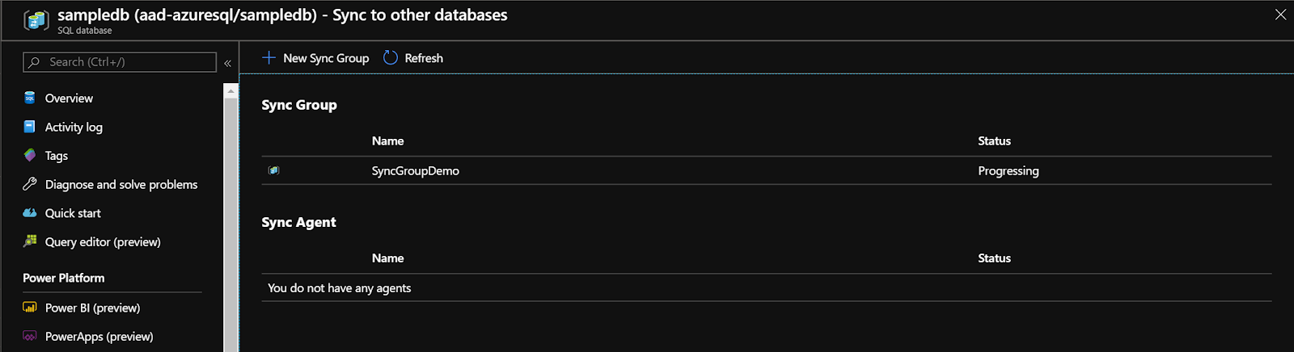Screen dimensions: 1294x352
Task: Create a New Sync Group
Action: [x=315, y=58]
